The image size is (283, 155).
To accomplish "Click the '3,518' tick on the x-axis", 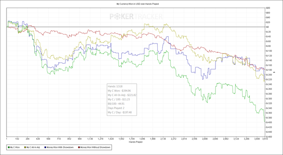I will [264, 139].
